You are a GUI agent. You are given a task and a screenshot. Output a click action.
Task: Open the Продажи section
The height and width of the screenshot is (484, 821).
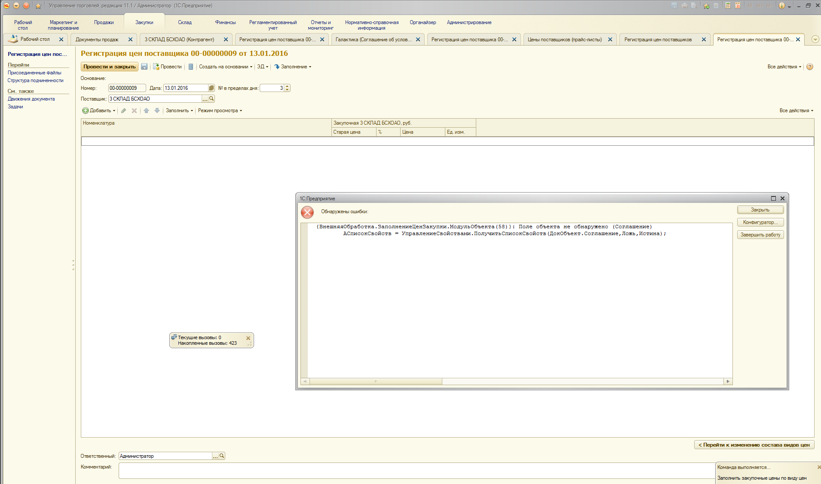point(104,22)
